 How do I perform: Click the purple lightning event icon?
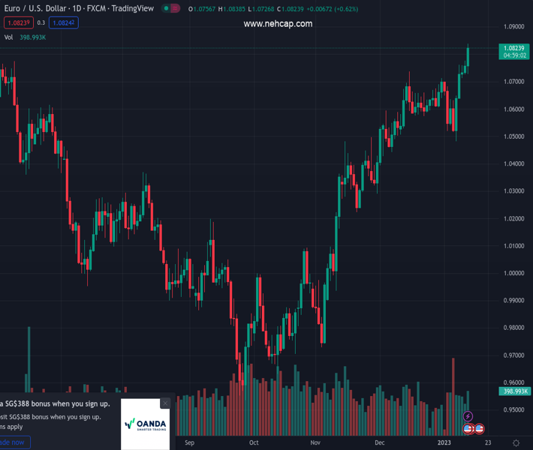tap(468, 416)
